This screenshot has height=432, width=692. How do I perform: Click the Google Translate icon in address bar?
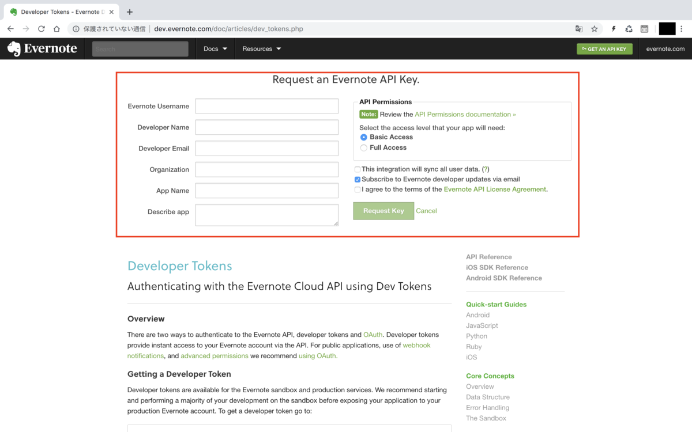pyautogui.click(x=579, y=29)
